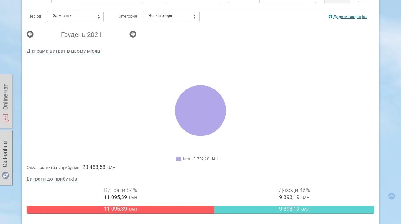
Task: Click the phone icon on Call-online tab
Action: [5, 175]
